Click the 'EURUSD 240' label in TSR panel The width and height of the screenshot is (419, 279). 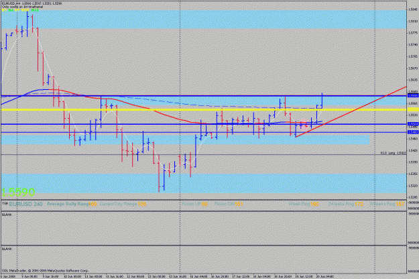[x=25, y=204]
